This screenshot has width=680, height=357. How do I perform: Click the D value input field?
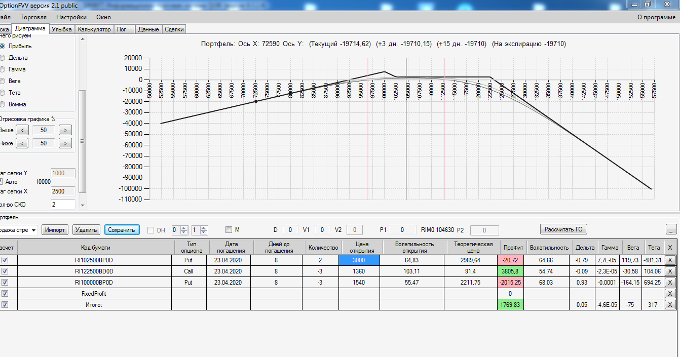tap(290, 230)
